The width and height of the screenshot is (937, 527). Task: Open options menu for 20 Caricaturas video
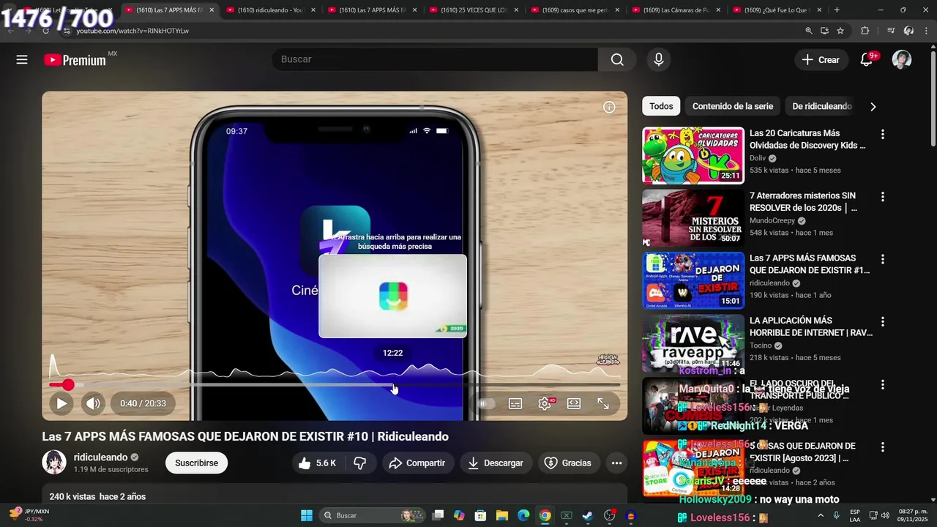point(883,135)
